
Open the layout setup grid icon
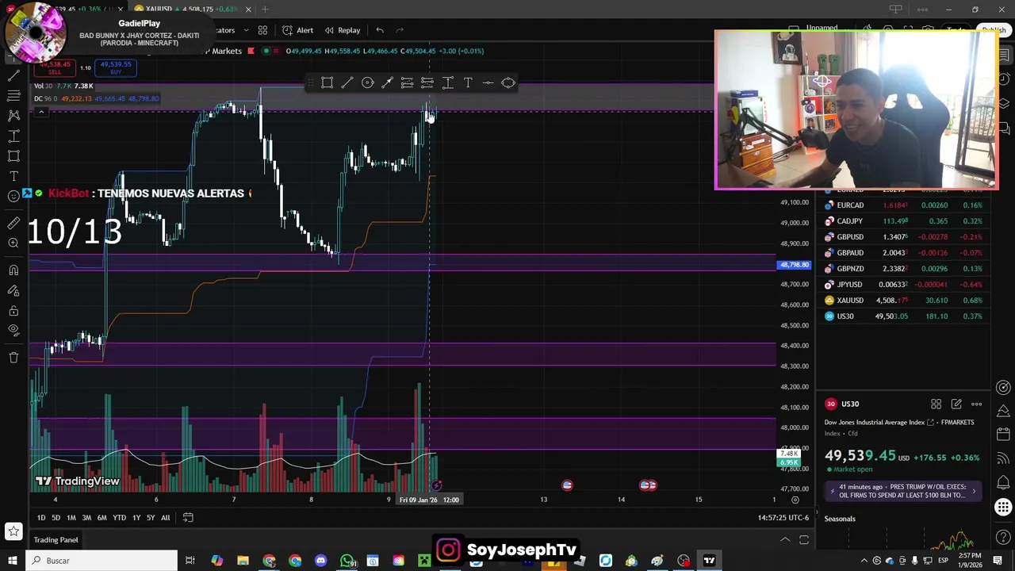pos(262,30)
